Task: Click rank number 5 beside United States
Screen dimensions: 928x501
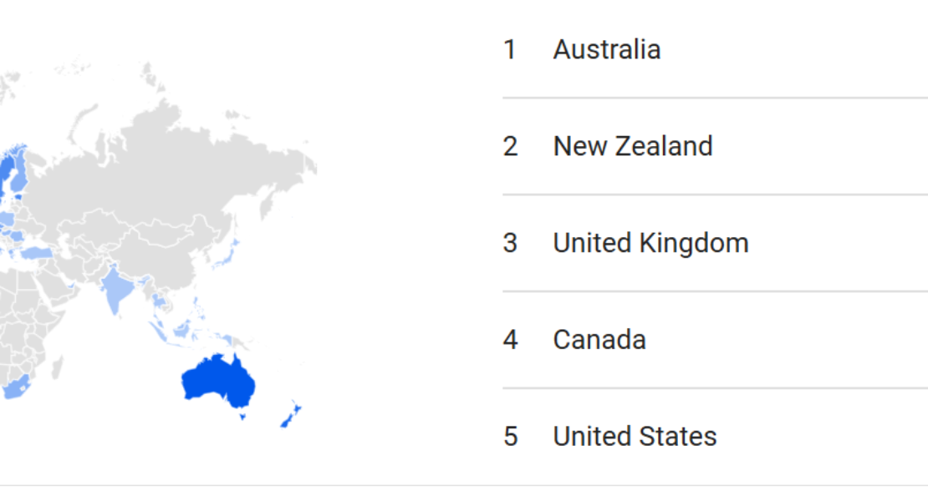Action: pos(510,437)
